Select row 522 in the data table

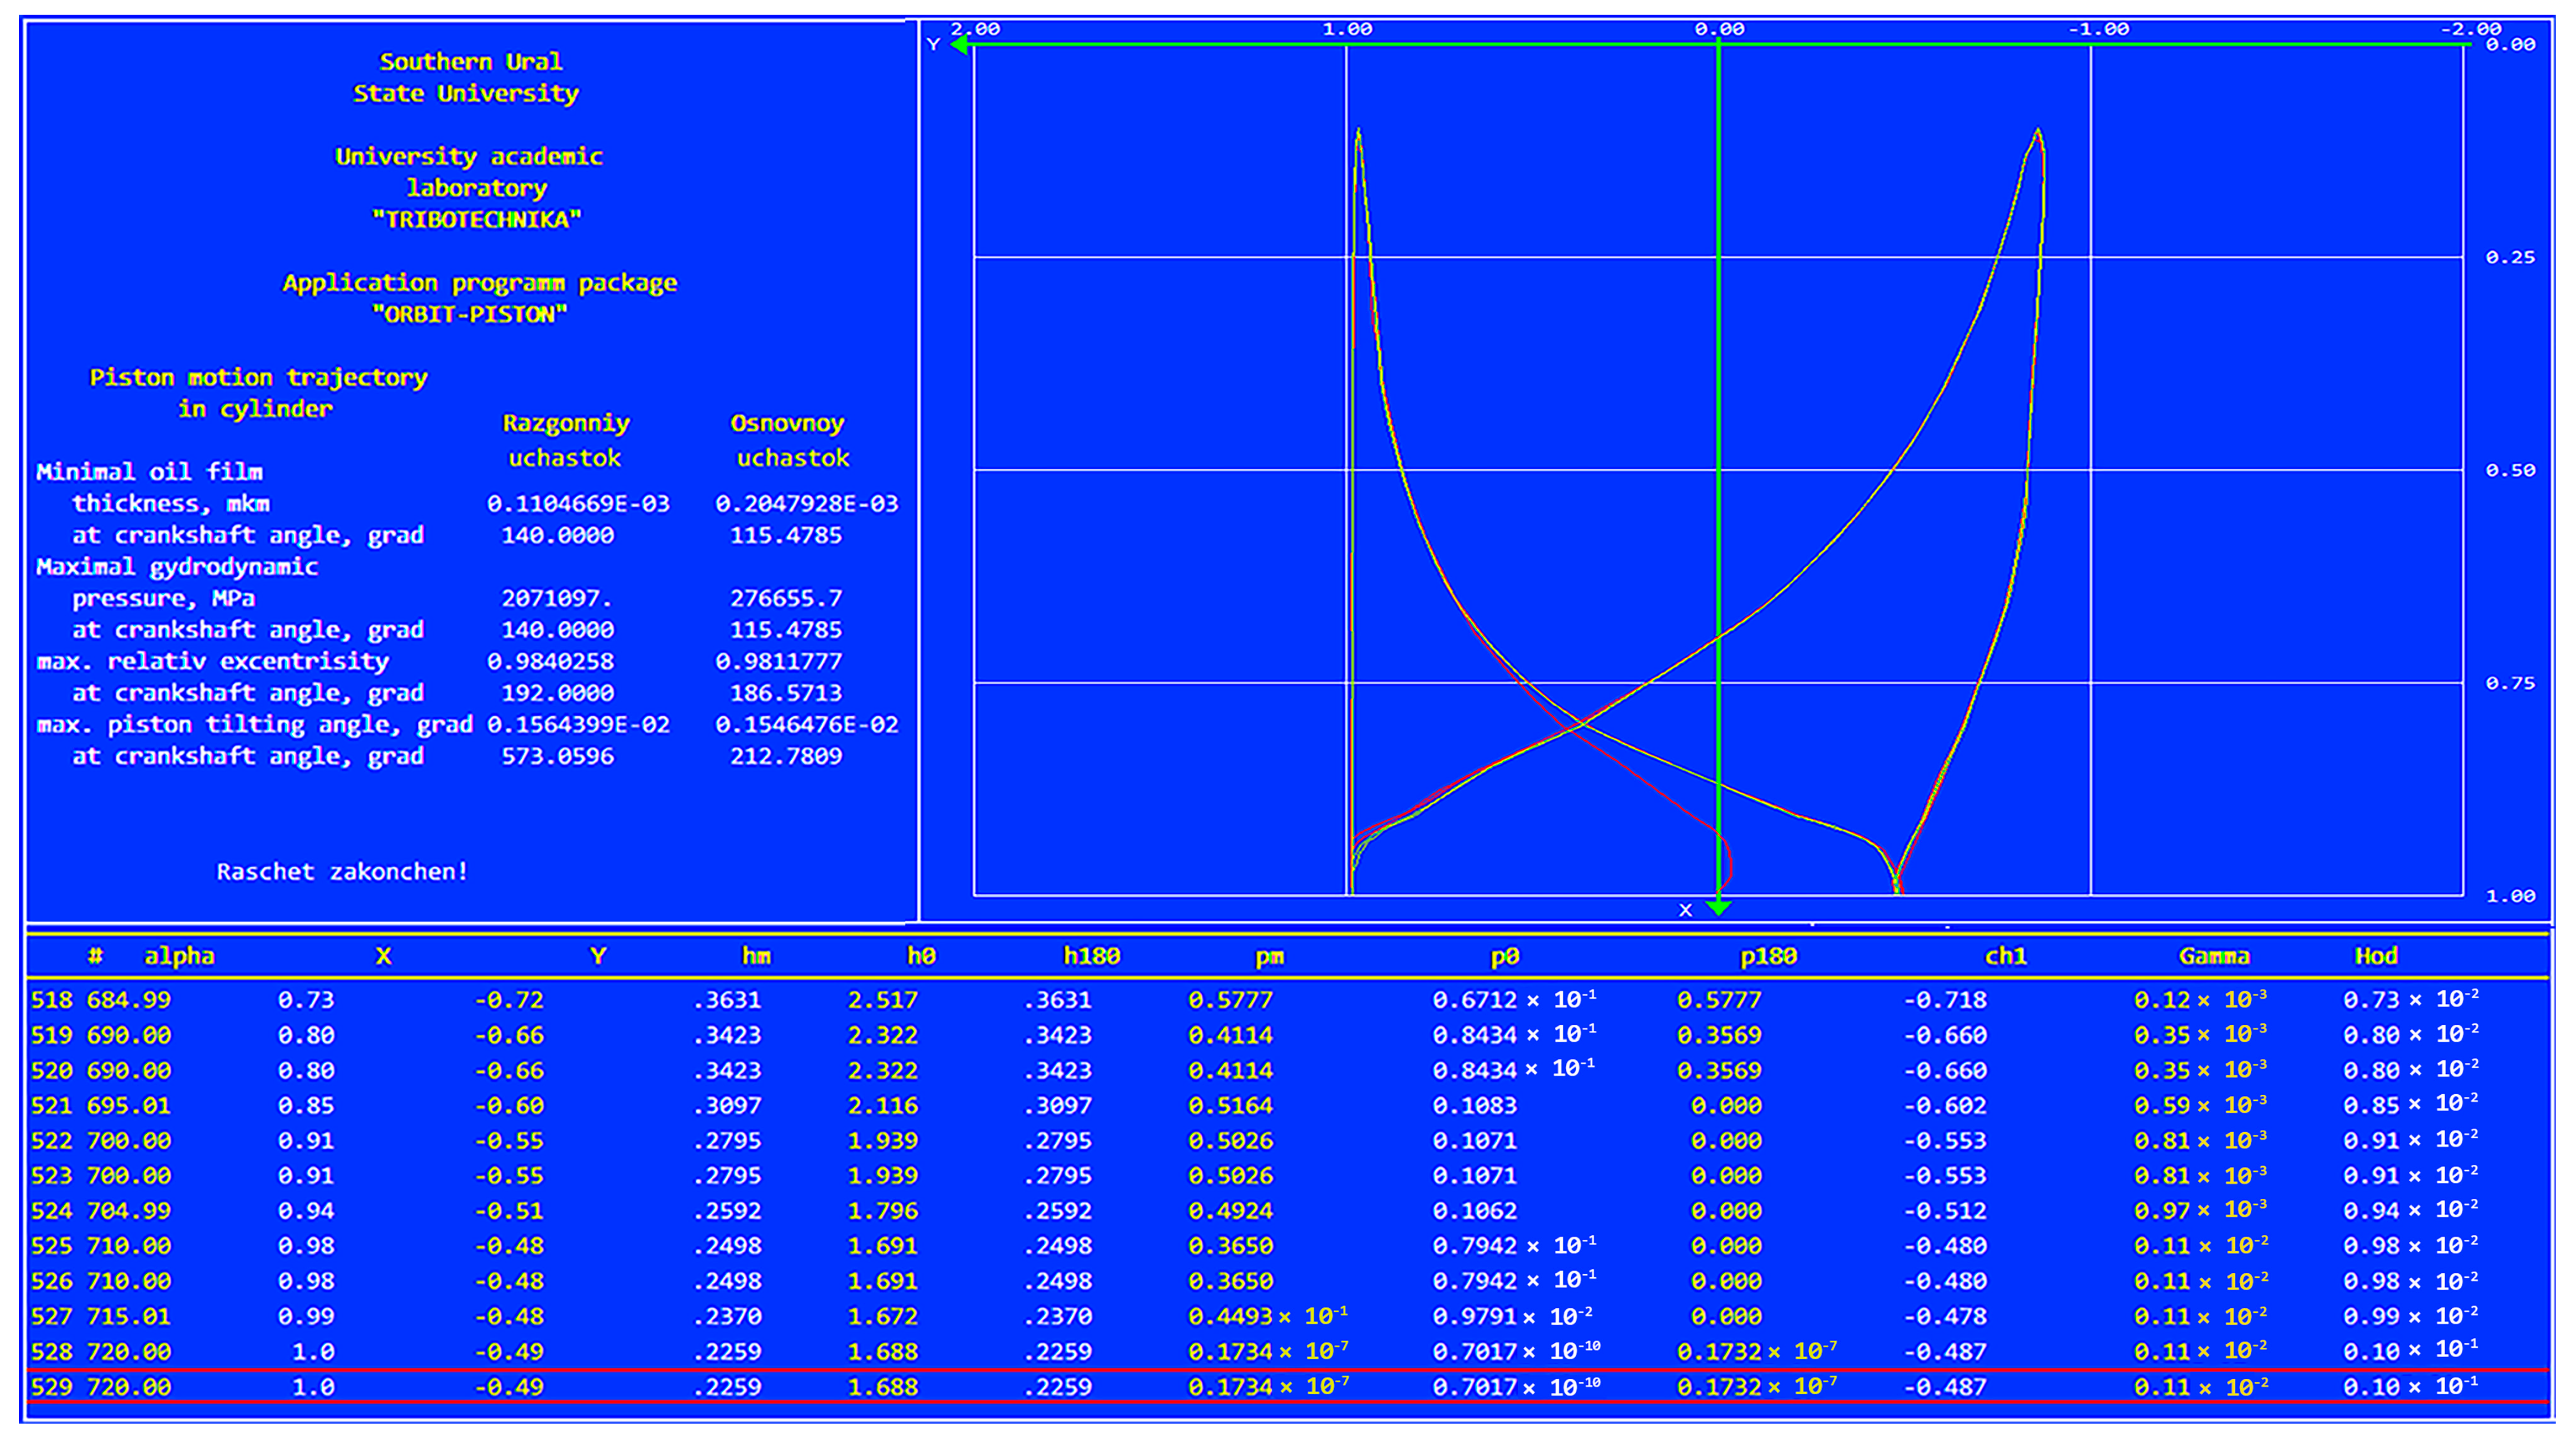pos(1288,1140)
